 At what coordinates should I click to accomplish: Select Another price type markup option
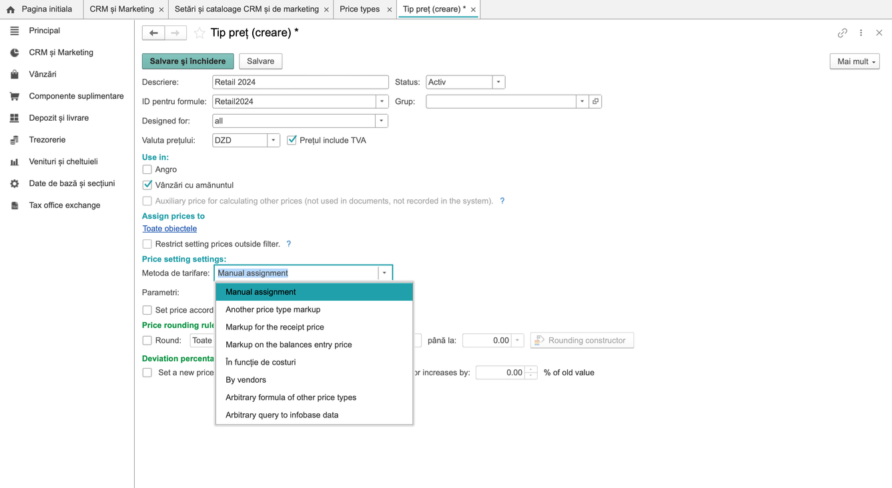pyautogui.click(x=314, y=309)
